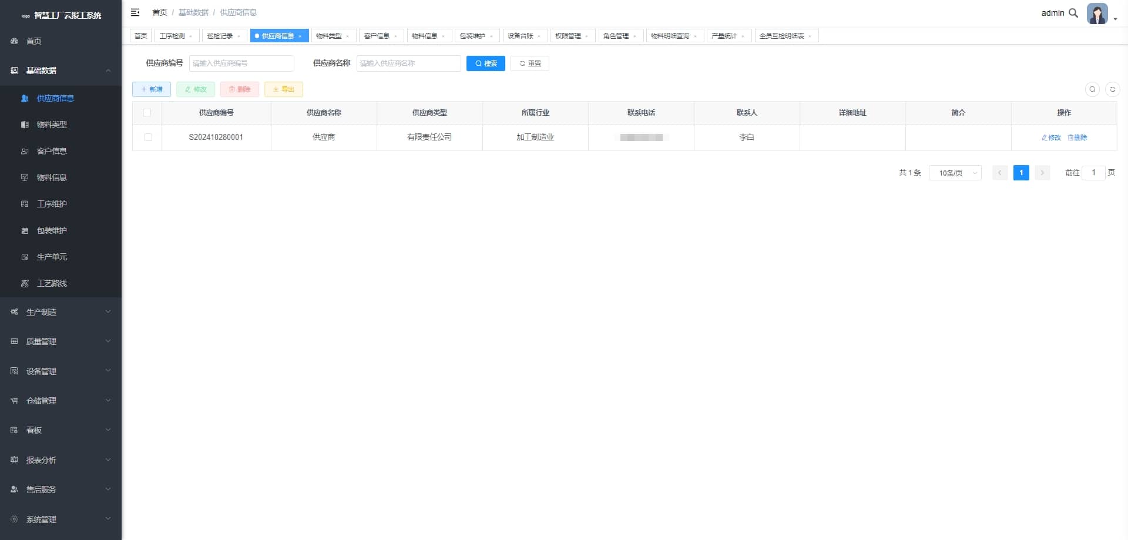Click the 质量管理 sidebar icon
1128x540 pixels.
pyautogui.click(x=15, y=341)
